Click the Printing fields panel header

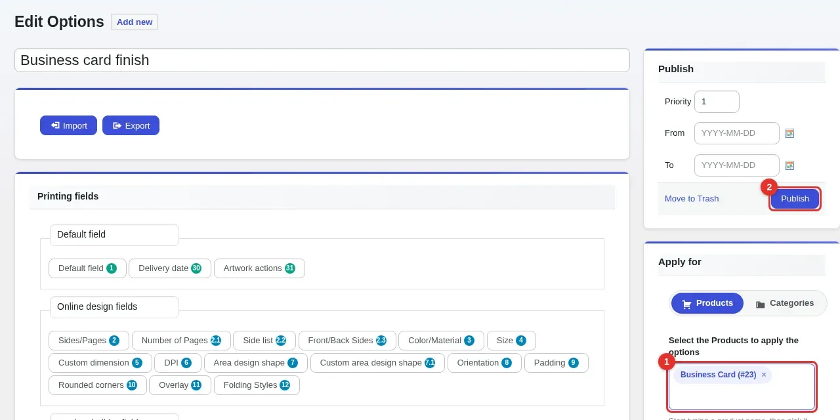322,196
